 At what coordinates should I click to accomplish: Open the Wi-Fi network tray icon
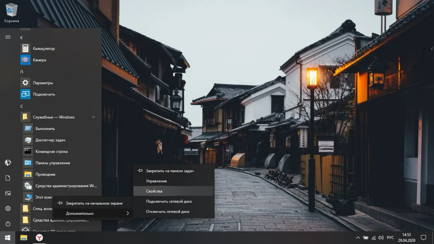pyautogui.click(x=374, y=237)
